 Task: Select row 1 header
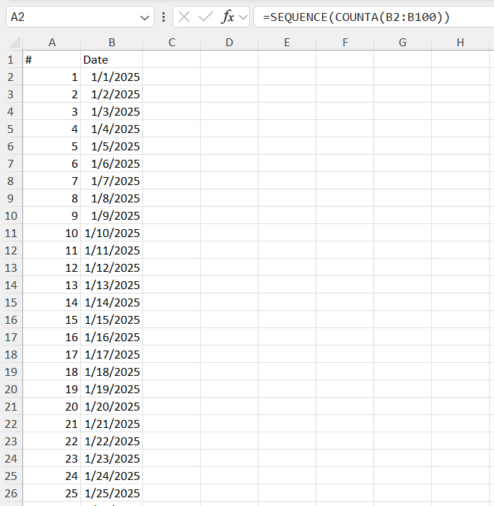(11, 59)
